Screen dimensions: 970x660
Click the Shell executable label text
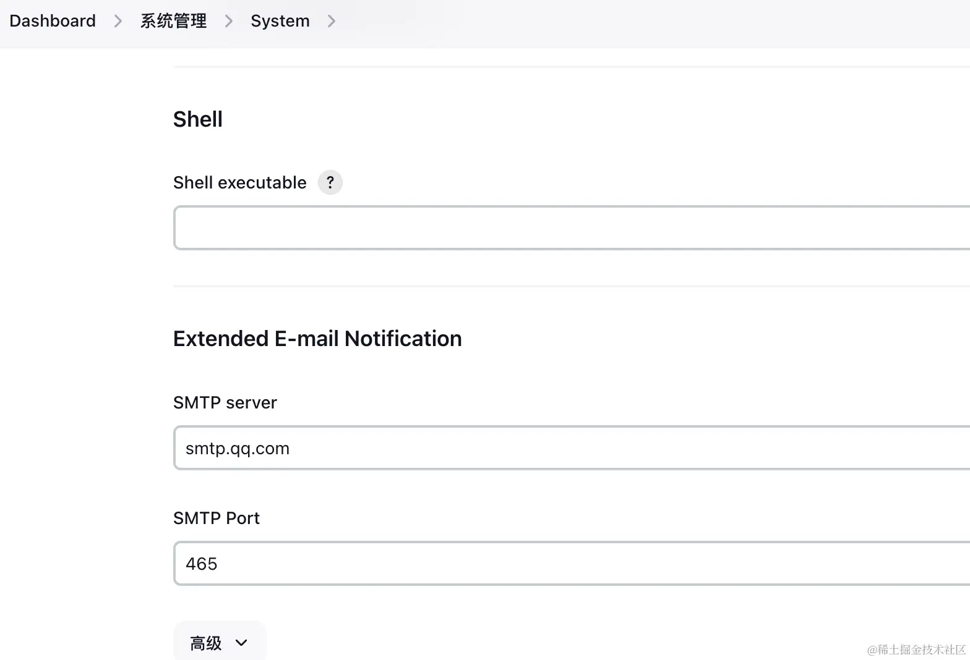(240, 183)
